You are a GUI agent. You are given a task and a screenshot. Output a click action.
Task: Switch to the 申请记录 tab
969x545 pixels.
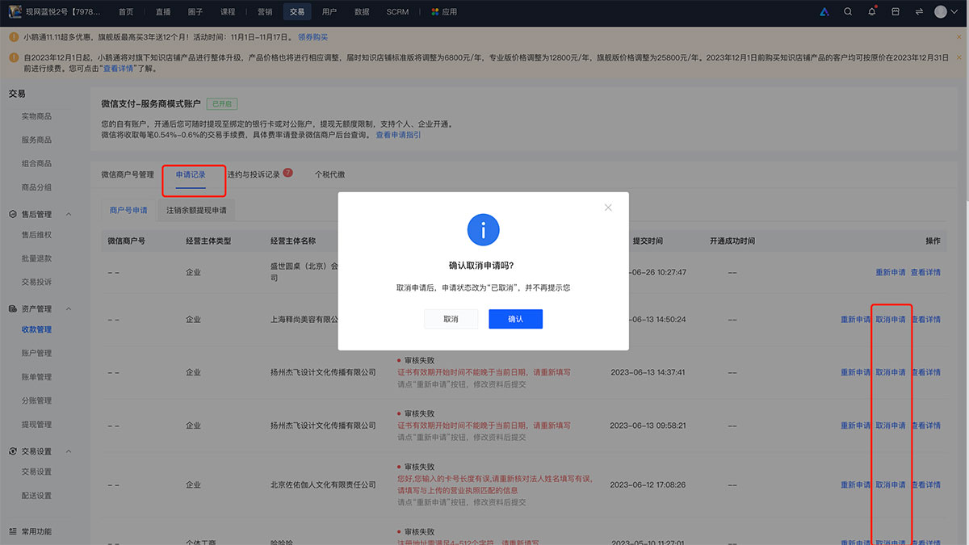tap(191, 174)
